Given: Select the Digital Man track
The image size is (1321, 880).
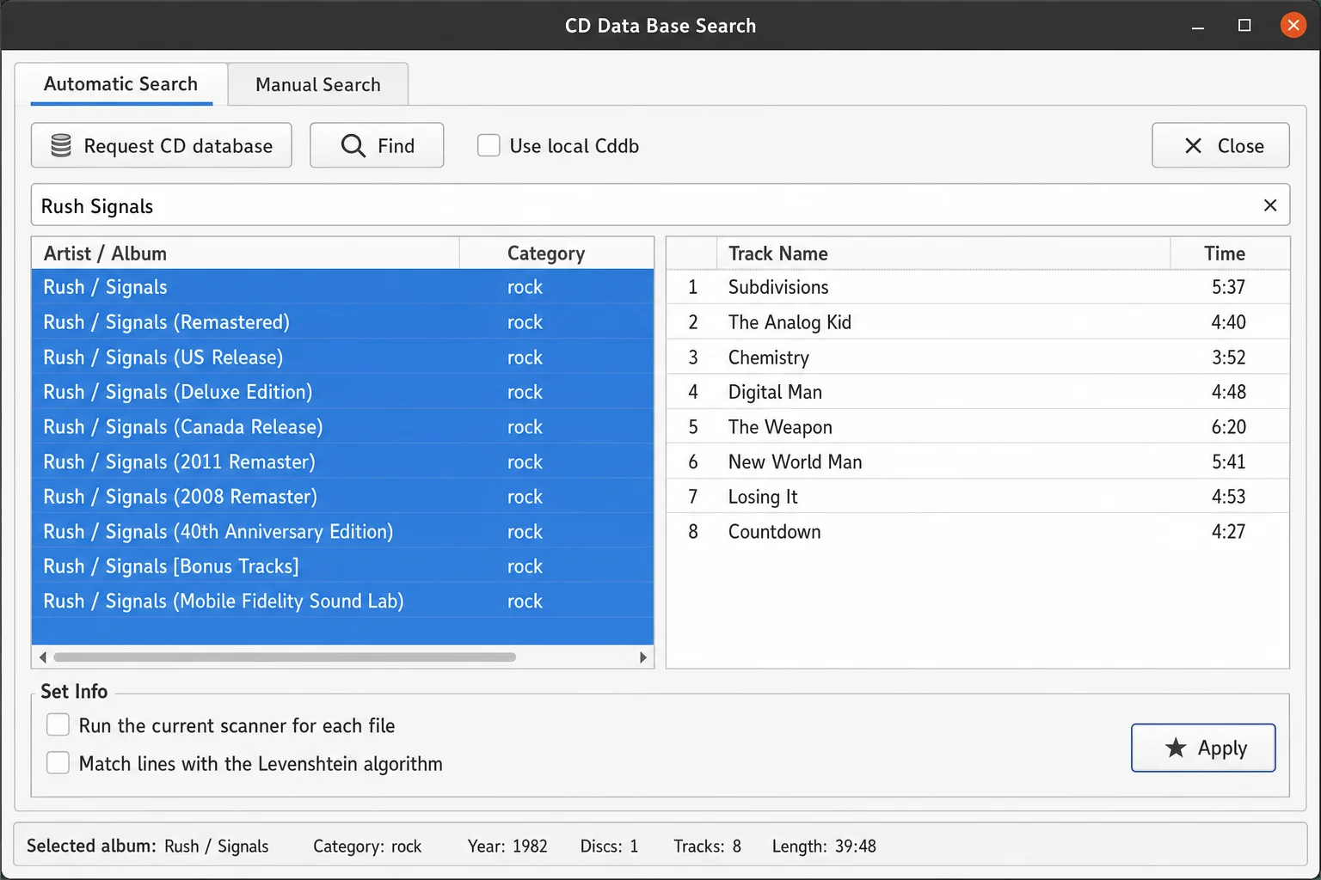Looking at the screenshot, I should click(x=978, y=392).
